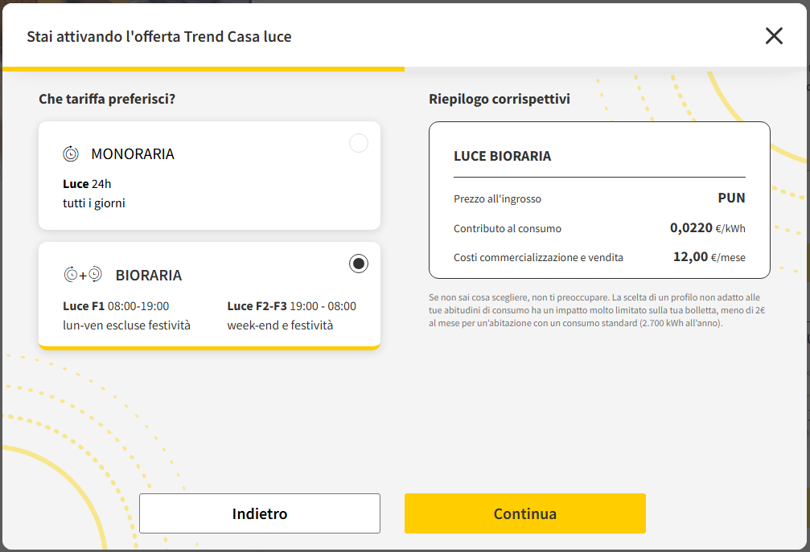Image resolution: width=810 pixels, height=552 pixels.
Task: Click the PUN wholesale price value
Action: click(731, 198)
